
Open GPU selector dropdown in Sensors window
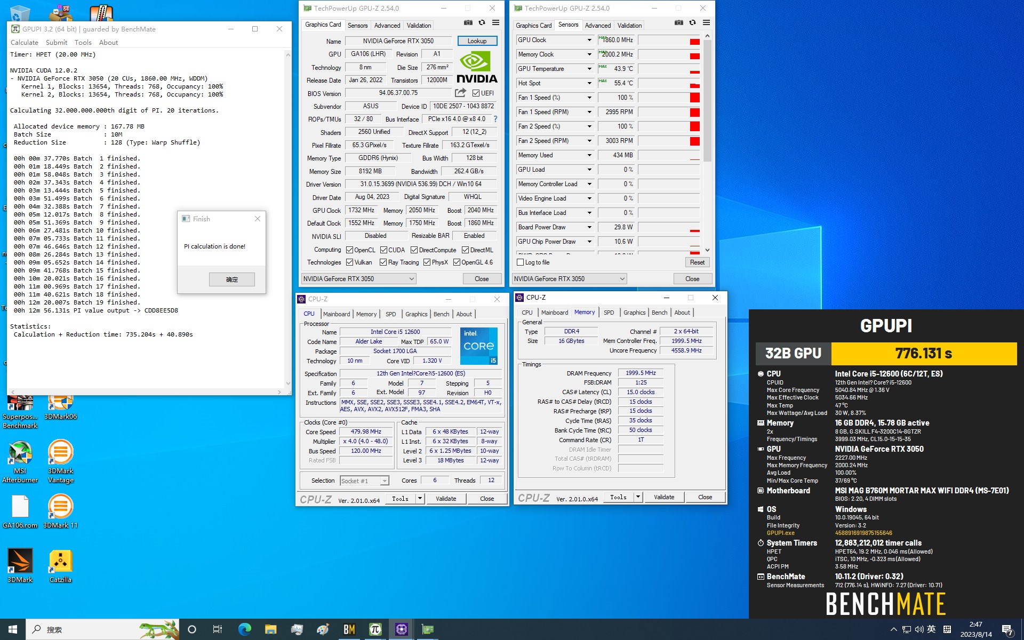coord(569,278)
